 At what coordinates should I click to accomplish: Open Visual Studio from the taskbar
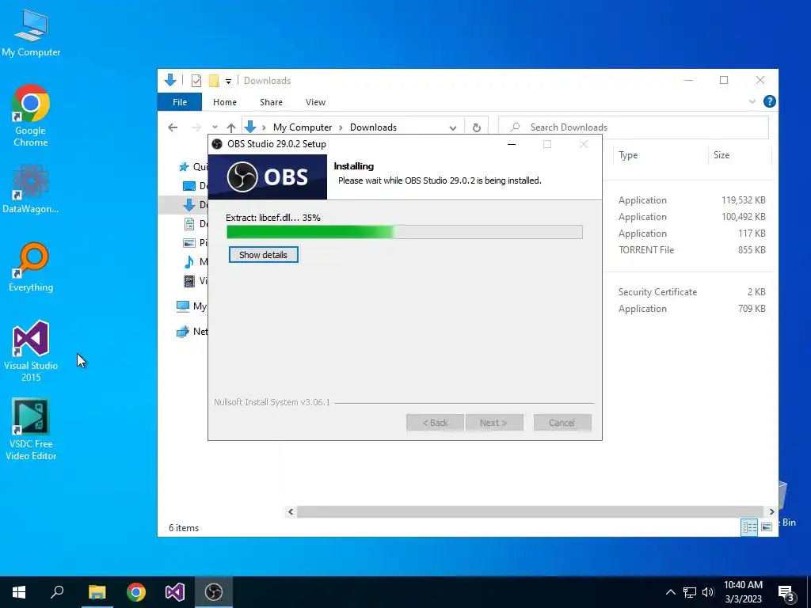(x=175, y=592)
